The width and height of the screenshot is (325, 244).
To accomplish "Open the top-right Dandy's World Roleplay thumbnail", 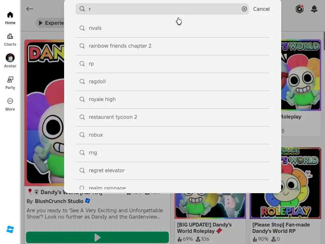I will coord(301,75).
